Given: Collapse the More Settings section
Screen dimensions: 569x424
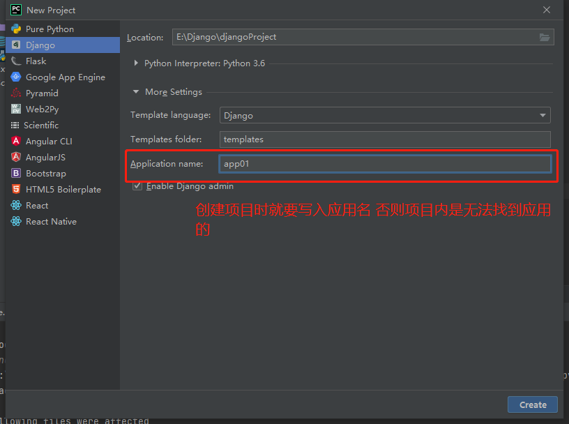Looking at the screenshot, I should 136,92.
